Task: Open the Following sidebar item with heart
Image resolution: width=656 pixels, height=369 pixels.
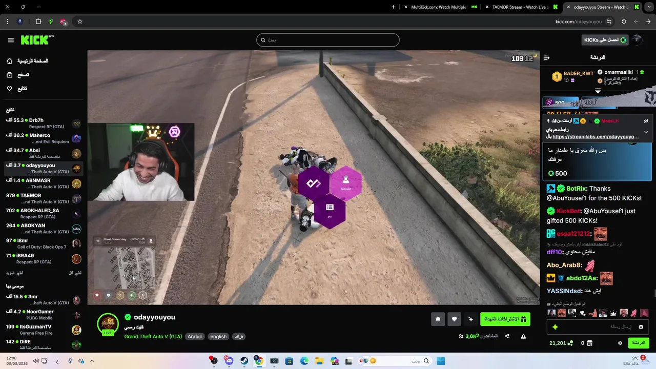Action: coord(17,89)
